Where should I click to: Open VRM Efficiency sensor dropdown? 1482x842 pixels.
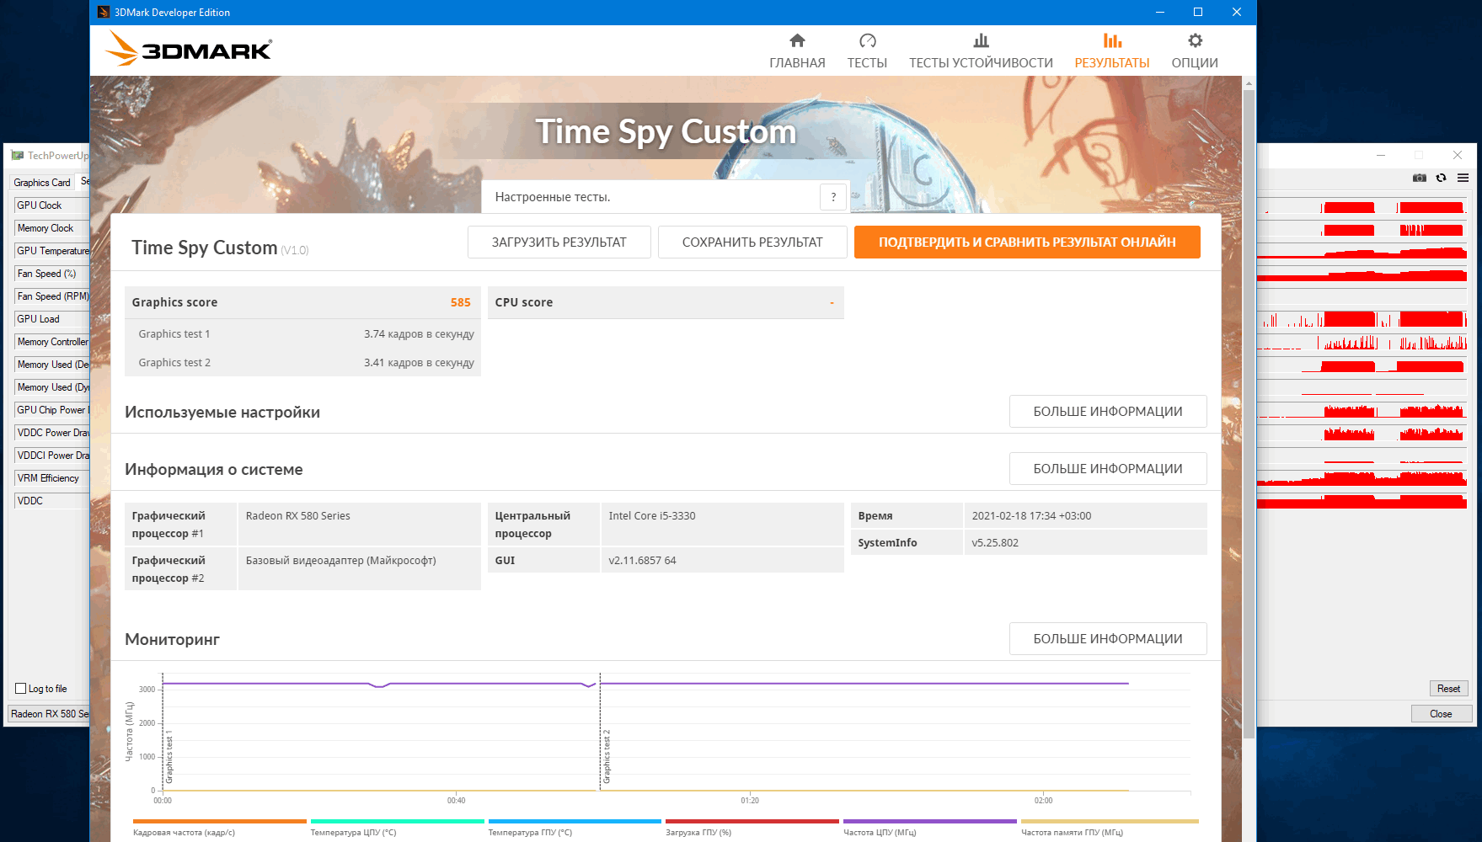(52, 477)
